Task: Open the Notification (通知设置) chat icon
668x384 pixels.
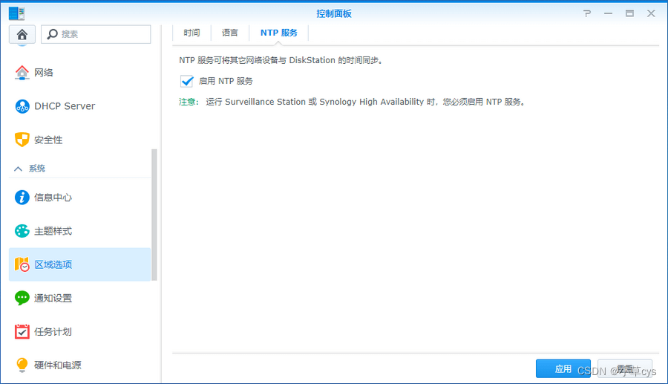Action: pyautogui.click(x=22, y=298)
